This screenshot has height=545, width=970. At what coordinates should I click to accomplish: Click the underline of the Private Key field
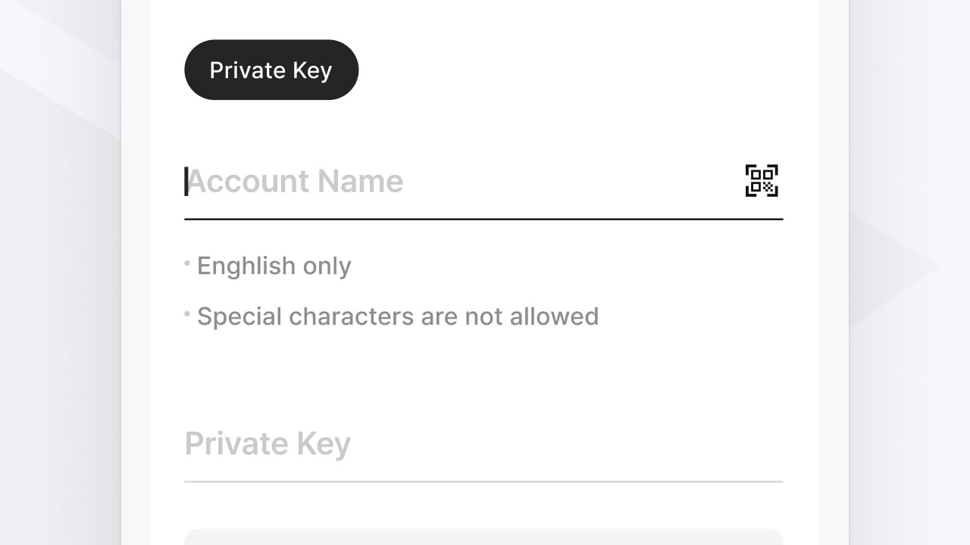click(483, 478)
